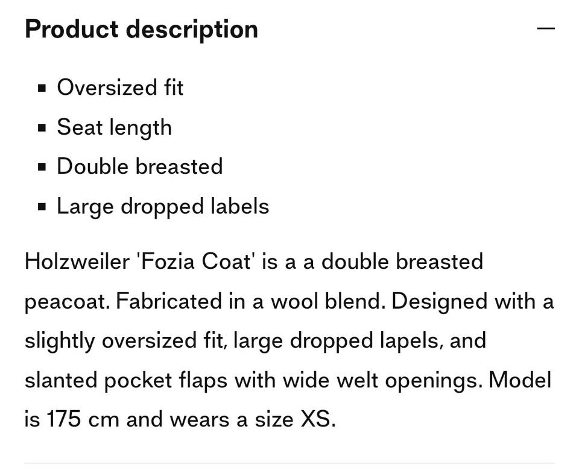
Task: Click the phrase slightly oversized fit
Action: (125, 341)
